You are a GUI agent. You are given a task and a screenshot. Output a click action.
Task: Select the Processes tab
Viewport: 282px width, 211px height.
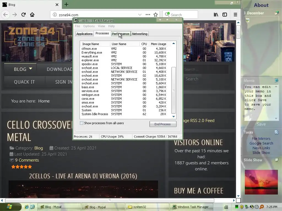coord(102,33)
